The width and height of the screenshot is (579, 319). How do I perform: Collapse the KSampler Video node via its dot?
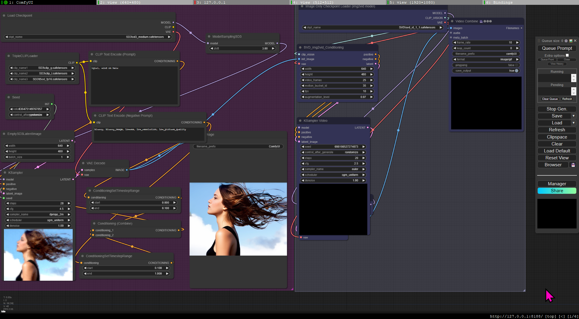[x=300, y=121]
